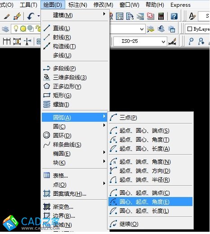Image resolution: width=210 pixels, height=234 pixels.
Task: Expand the ISO-25 dimension style dropdown
Action: 163,41
